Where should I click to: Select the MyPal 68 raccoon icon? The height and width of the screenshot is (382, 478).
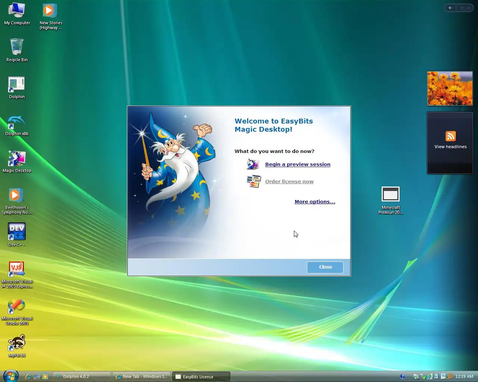click(x=17, y=346)
